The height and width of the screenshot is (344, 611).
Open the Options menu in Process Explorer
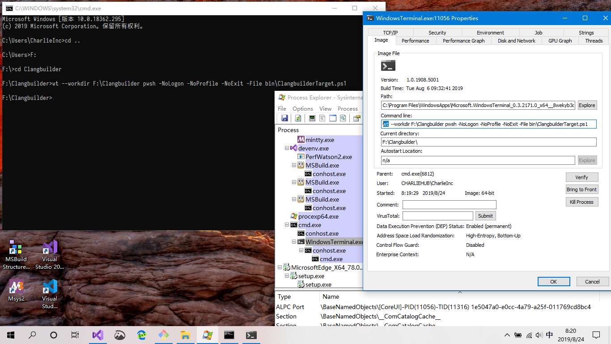pyautogui.click(x=303, y=108)
